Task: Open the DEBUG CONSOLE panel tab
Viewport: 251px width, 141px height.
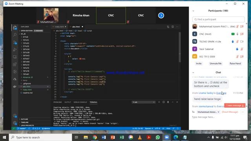Action: click(x=80, y=102)
